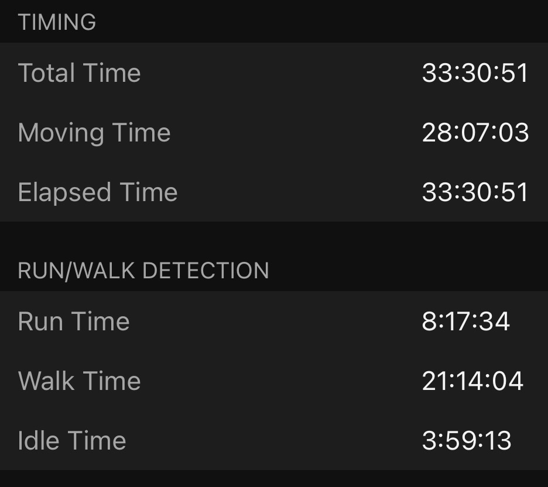Click the middle of the Elapsed Time row

coord(274,192)
